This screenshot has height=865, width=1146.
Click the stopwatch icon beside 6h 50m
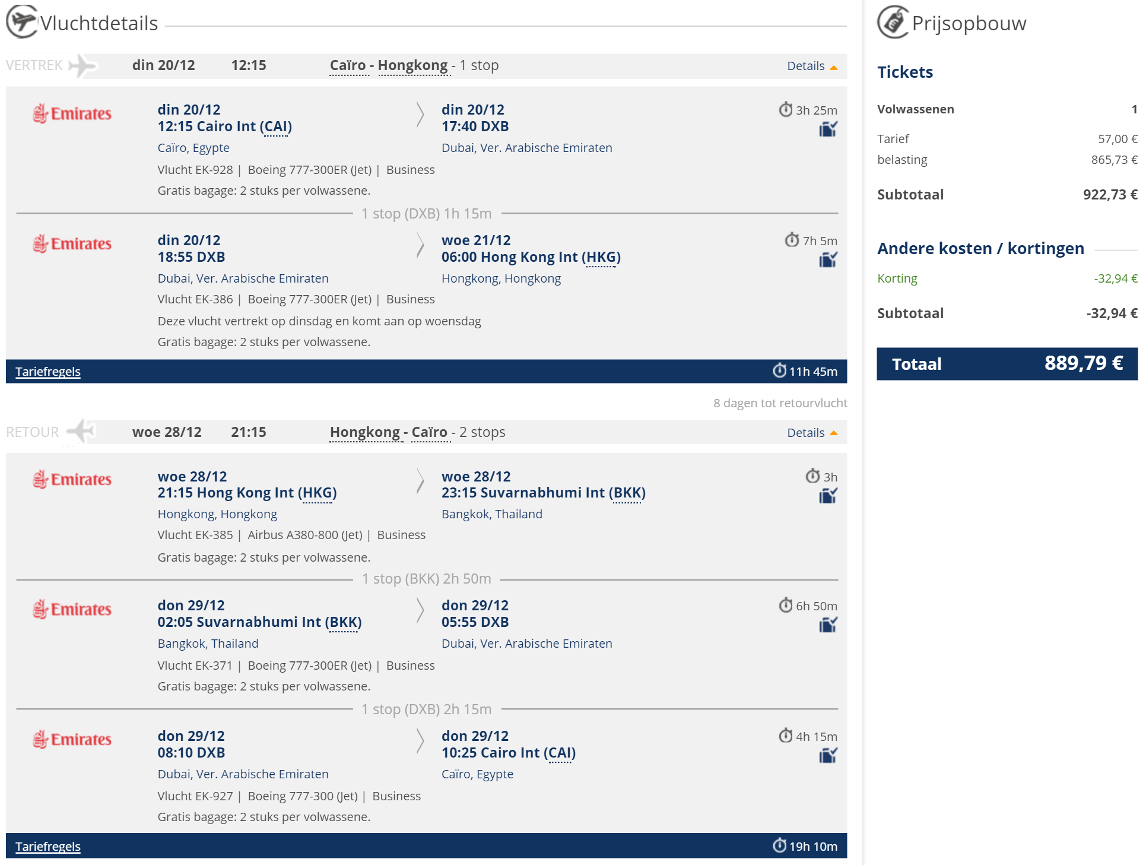786,605
